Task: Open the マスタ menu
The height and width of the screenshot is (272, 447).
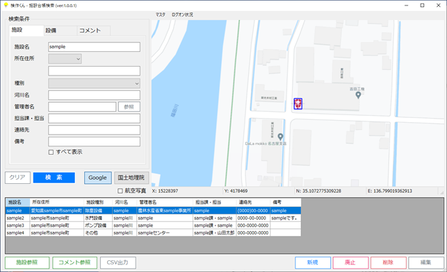Action: pyautogui.click(x=160, y=15)
